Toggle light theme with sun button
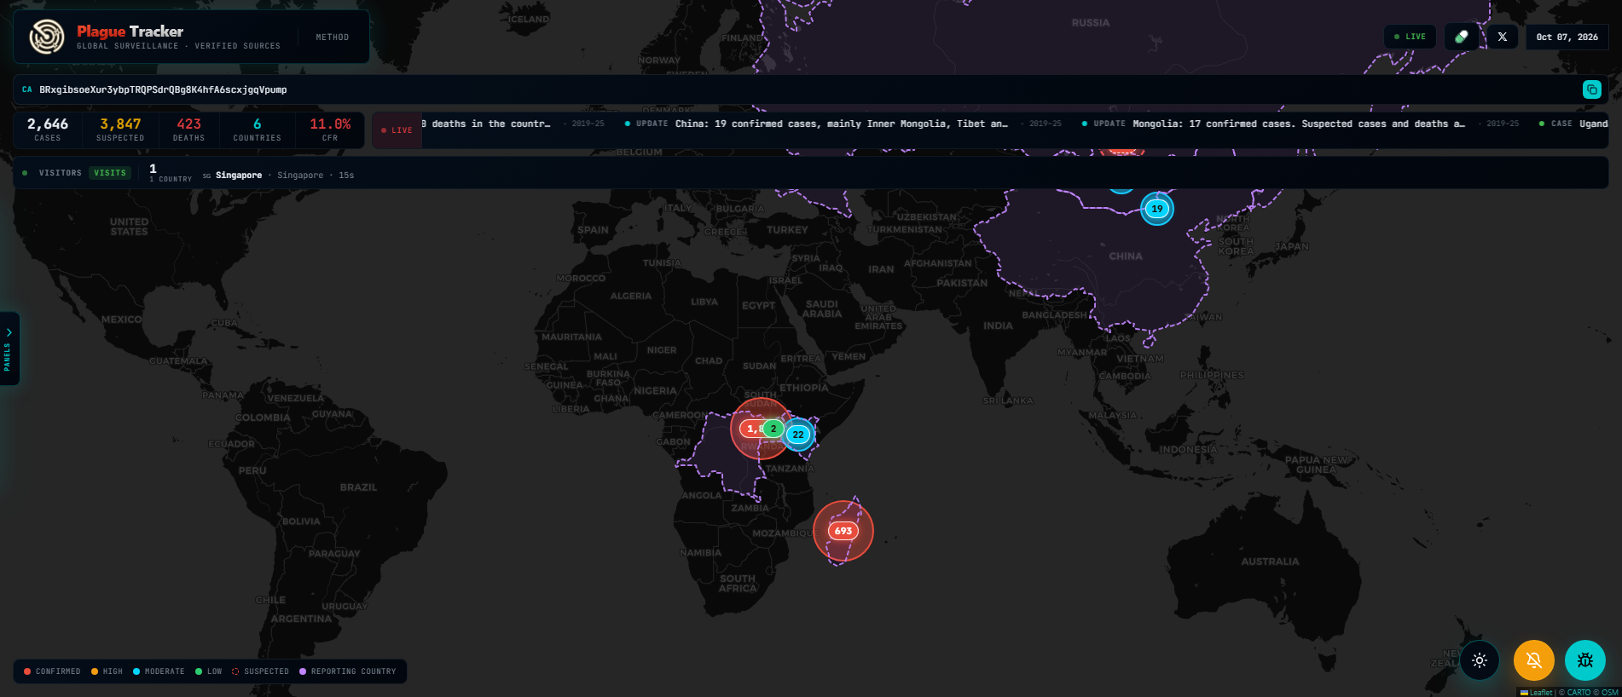Screen dimensions: 1622x697 pyautogui.click(x=1480, y=660)
